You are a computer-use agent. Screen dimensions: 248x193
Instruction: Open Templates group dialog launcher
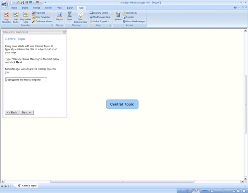pyautogui.click(x=52, y=25)
